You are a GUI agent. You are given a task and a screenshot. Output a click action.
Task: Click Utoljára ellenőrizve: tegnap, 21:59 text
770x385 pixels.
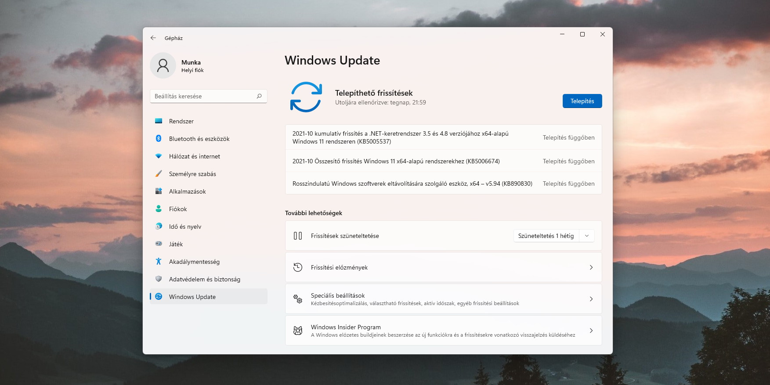380,103
